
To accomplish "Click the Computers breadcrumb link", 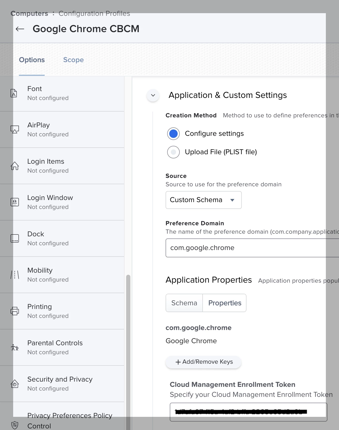I will tap(29, 13).
